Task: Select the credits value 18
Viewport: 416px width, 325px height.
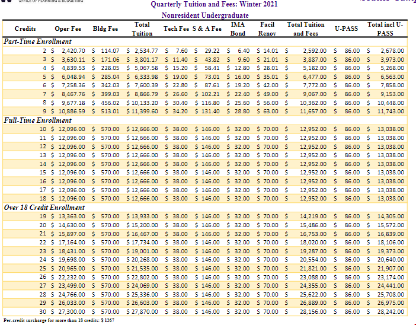Action: [43, 199]
